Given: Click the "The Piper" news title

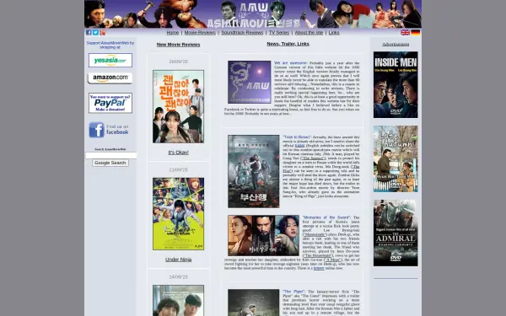Looking at the screenshot, I should 294,292.
